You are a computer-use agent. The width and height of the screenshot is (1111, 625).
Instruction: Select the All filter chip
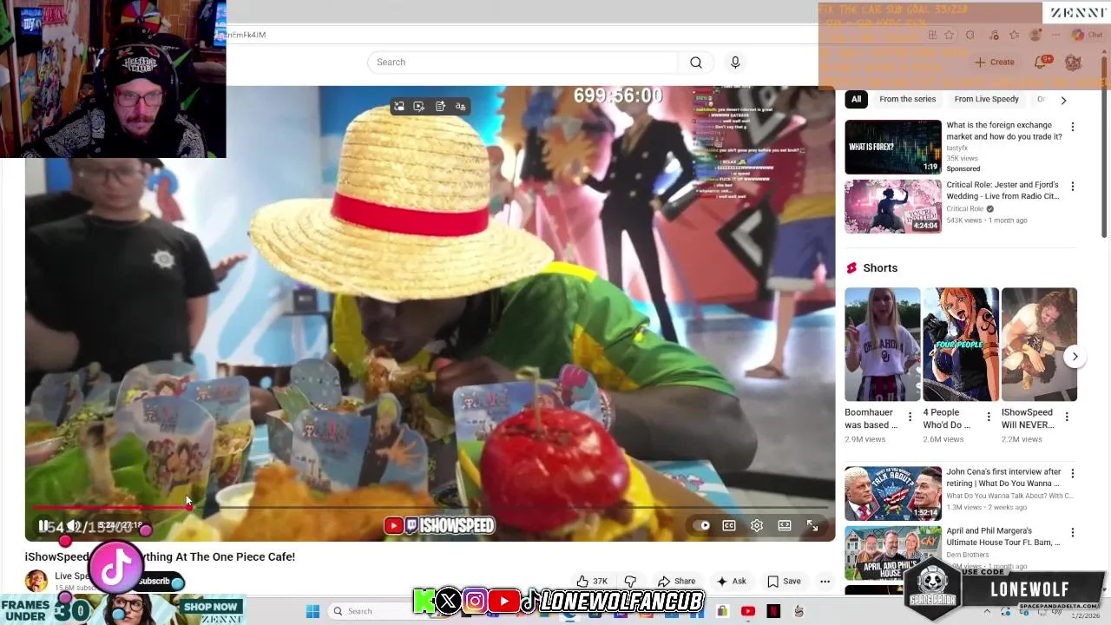856,99
